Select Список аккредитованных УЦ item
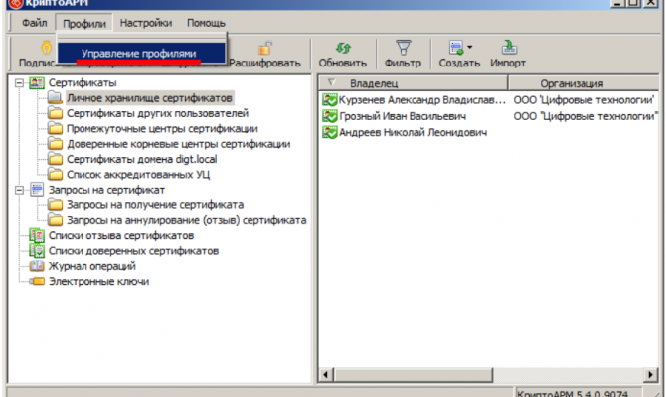The image size is (666, 397). 138,175
